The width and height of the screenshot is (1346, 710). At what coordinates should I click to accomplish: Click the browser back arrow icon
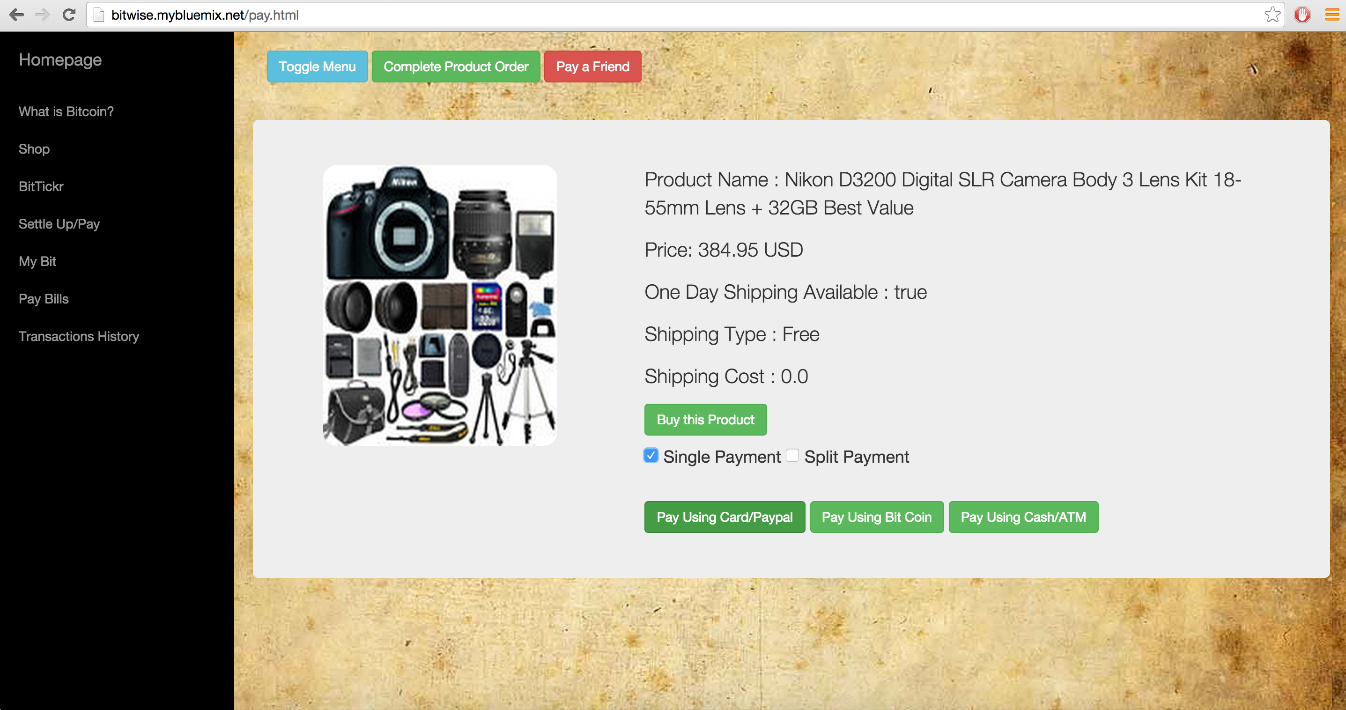[17, 15]
